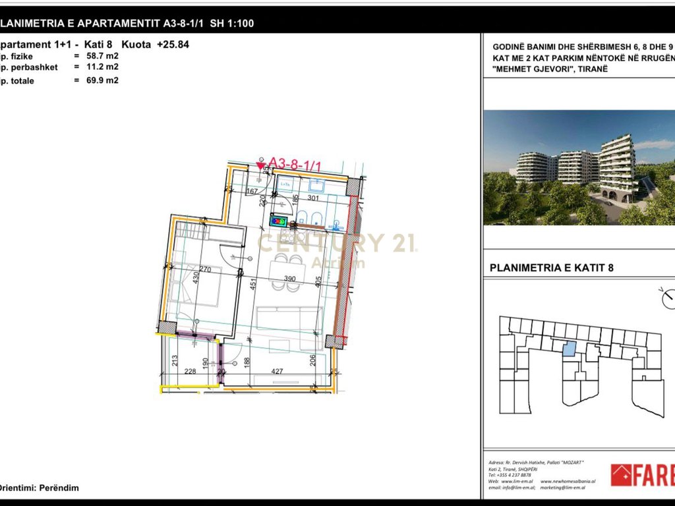Click the 405 dimension in the plan

point(318,282)
